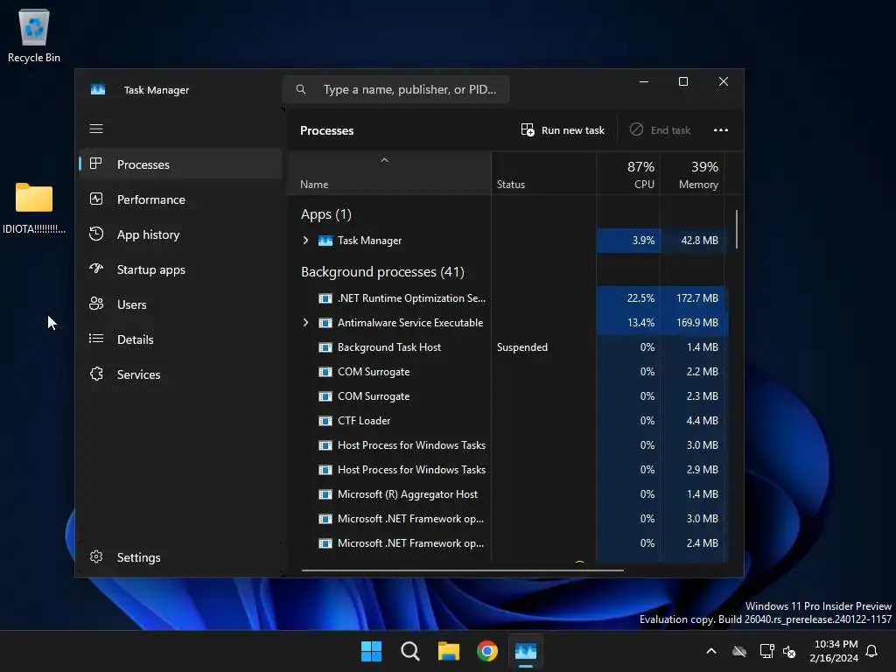
Task: Click the Details list icon
Action: click(96, 339)
